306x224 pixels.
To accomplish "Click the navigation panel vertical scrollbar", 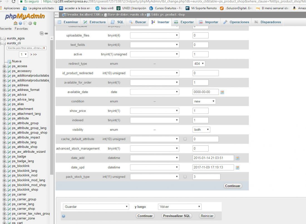I will [52, 107].
